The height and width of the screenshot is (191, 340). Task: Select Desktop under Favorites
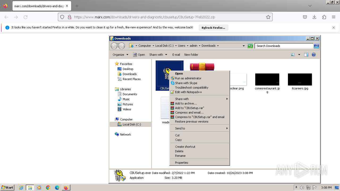[x=125, y=69]
